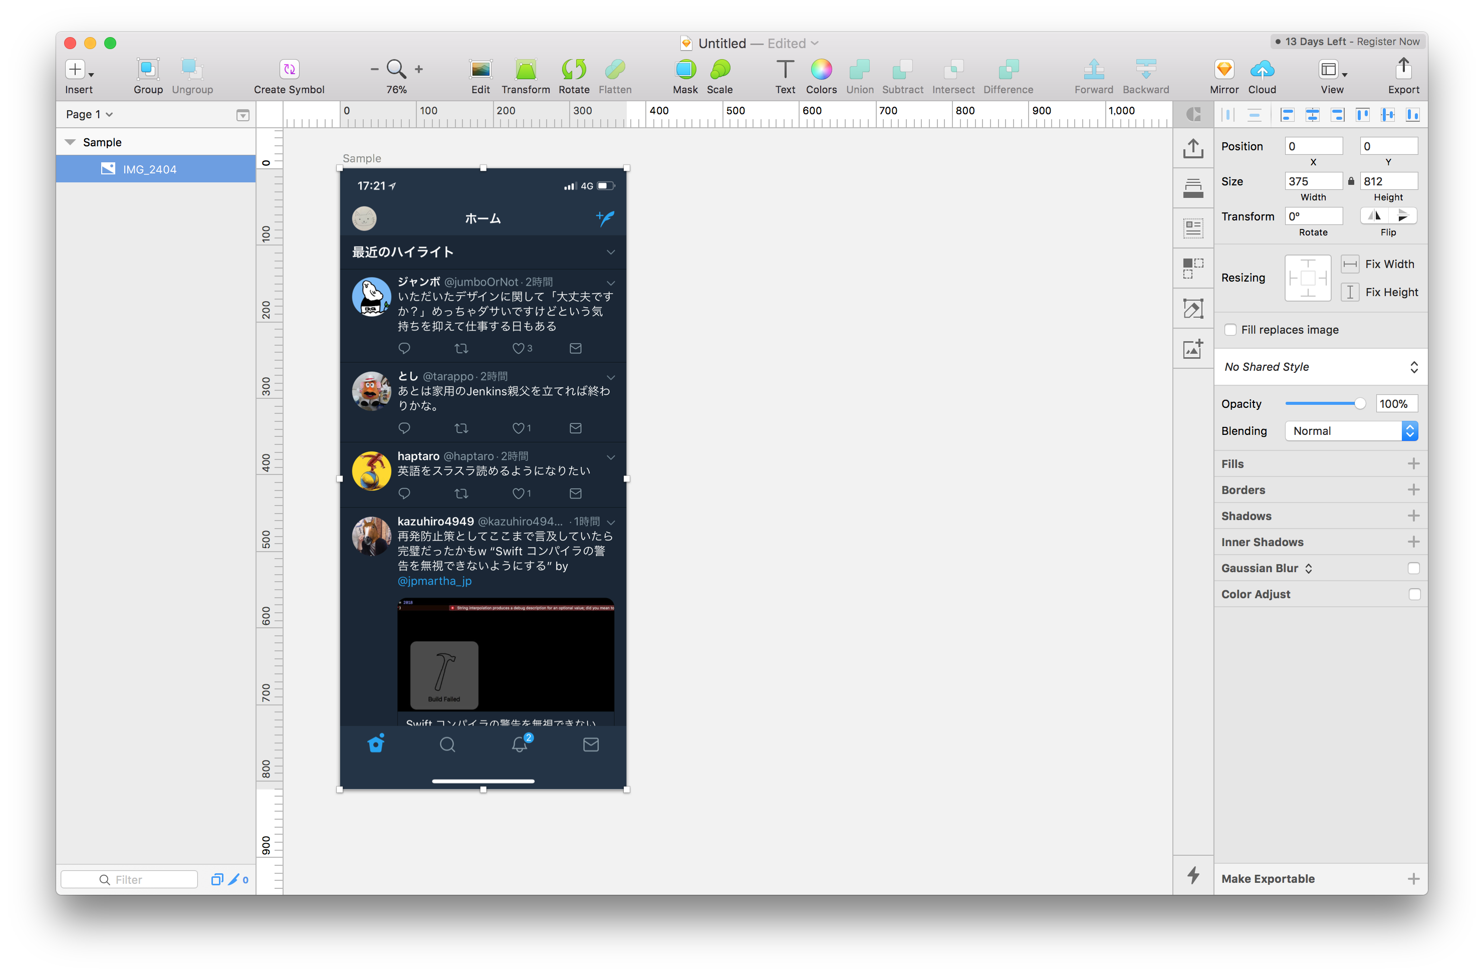Click the Create Symbol icon
1484x975 pixels.
tap(289, 69)
